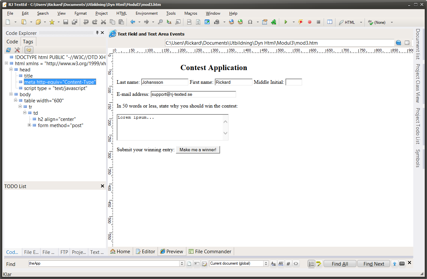Click the Find Next button
The image size is (427, 279).
(x=373, y=264)
